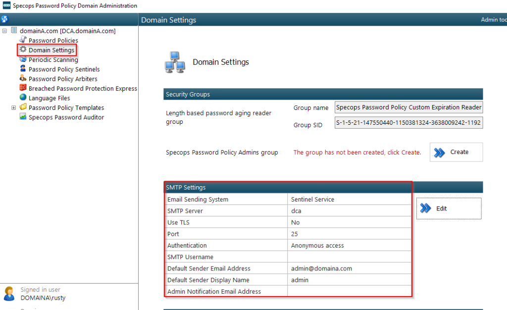This screenshot has height=310, width=507.
Task: Open Periodic Scanning in the tree
Action: tap(53, 60)
